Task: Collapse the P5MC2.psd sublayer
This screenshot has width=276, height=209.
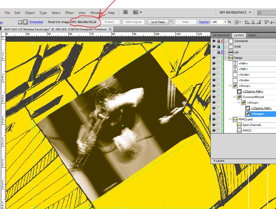Action: coord(230,119)
